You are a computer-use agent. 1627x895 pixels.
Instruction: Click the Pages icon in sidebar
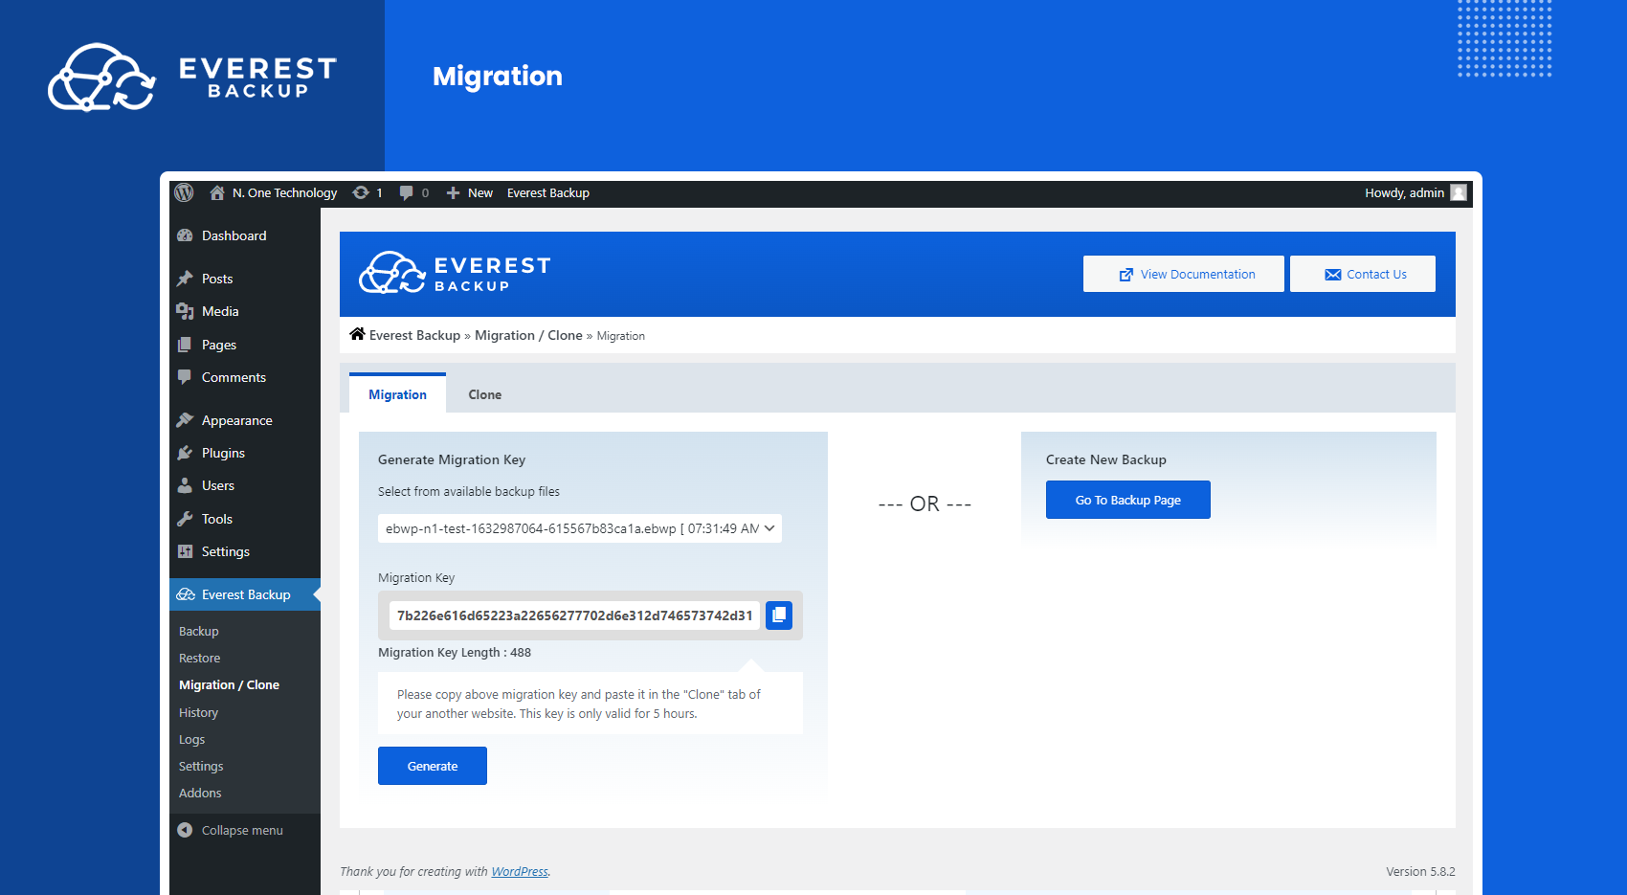coord(185,345)
